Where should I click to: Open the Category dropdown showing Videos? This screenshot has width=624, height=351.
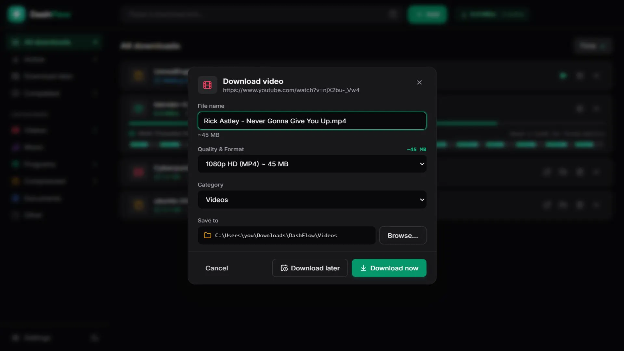tap(312, 200)
